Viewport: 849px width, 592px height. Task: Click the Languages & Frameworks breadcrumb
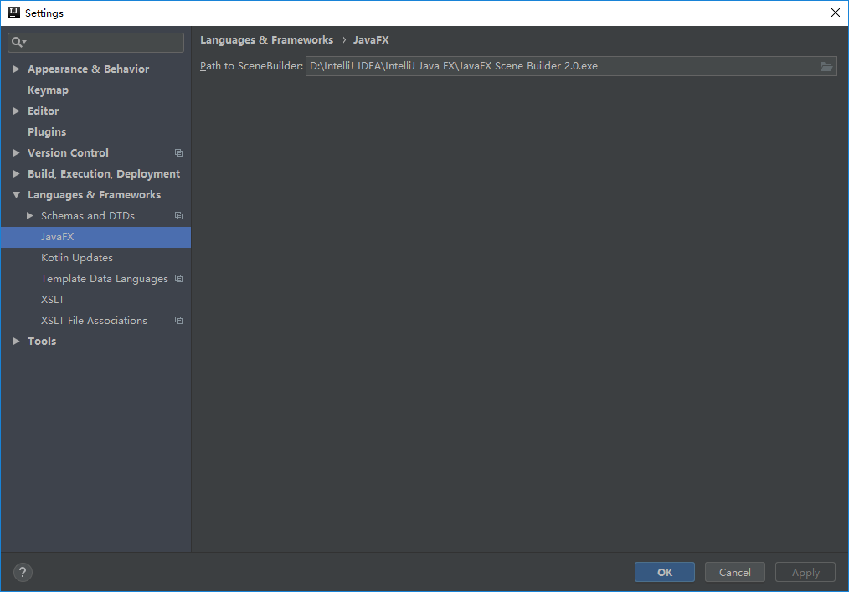click(x=267, y=40)
